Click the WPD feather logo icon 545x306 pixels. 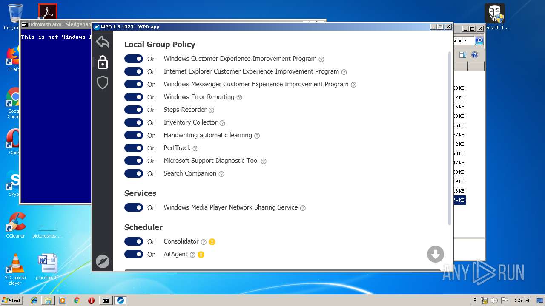[103, 261]
